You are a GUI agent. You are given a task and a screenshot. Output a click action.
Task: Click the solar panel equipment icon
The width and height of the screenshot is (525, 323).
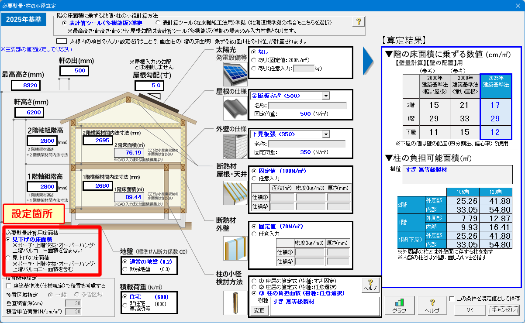tap(235, 74)
